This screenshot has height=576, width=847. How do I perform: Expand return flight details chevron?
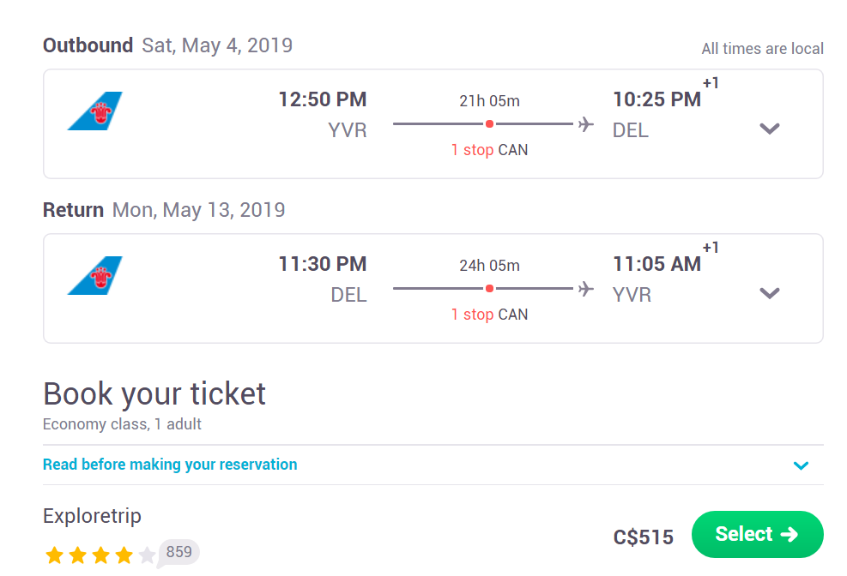click(x=769, y=293)
